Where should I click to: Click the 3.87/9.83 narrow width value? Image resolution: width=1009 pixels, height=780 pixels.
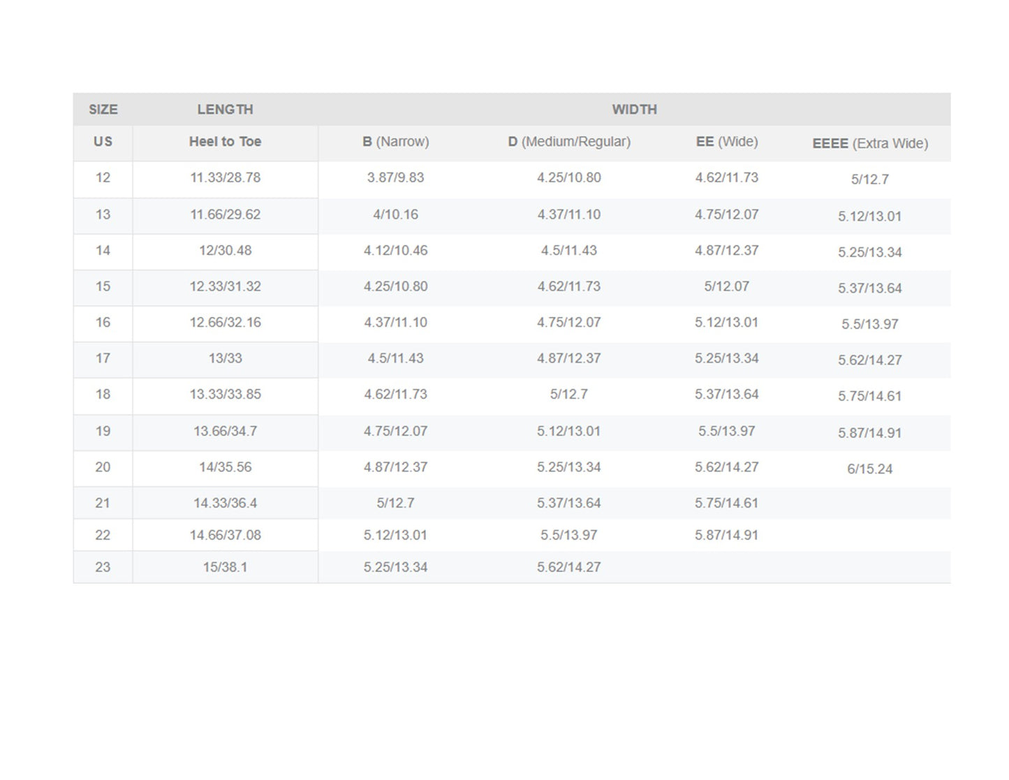(x=395, y=178)
